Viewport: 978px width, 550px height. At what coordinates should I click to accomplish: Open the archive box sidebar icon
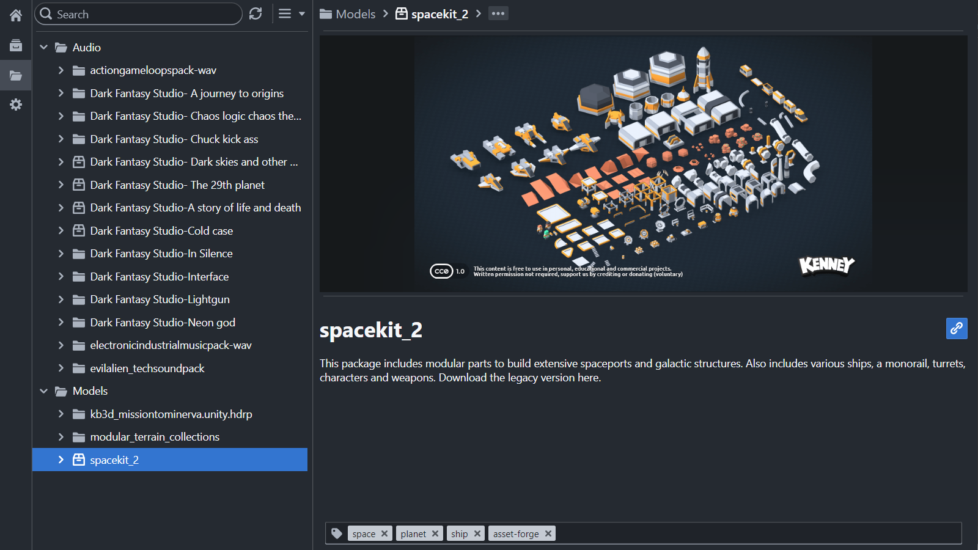(x=16, y=45)
